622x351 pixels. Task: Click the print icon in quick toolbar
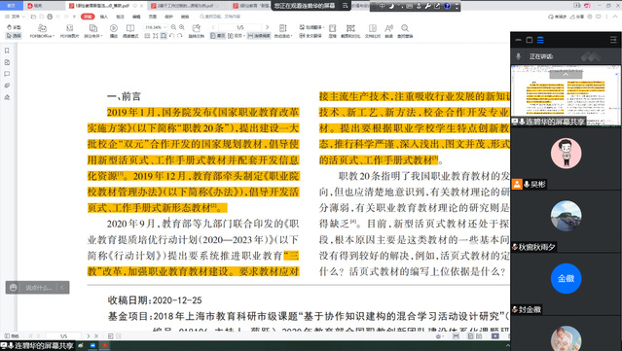pyautogui.click(x=50, y=17)
